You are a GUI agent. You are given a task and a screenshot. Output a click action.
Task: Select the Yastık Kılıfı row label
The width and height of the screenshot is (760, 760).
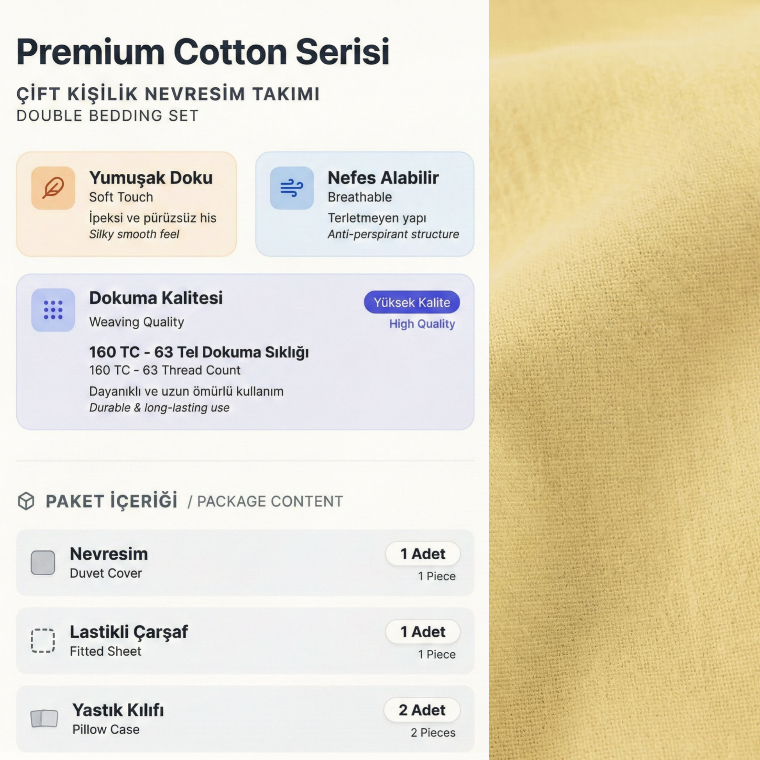(118, 710)
